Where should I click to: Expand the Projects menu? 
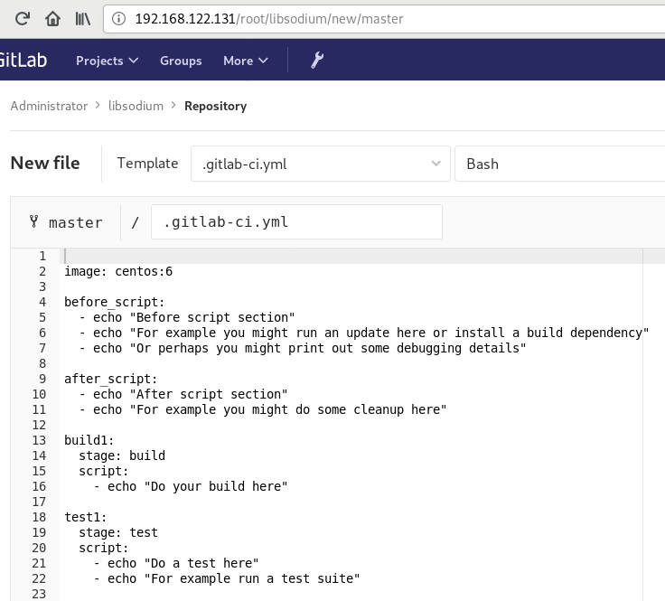point(107,61)
